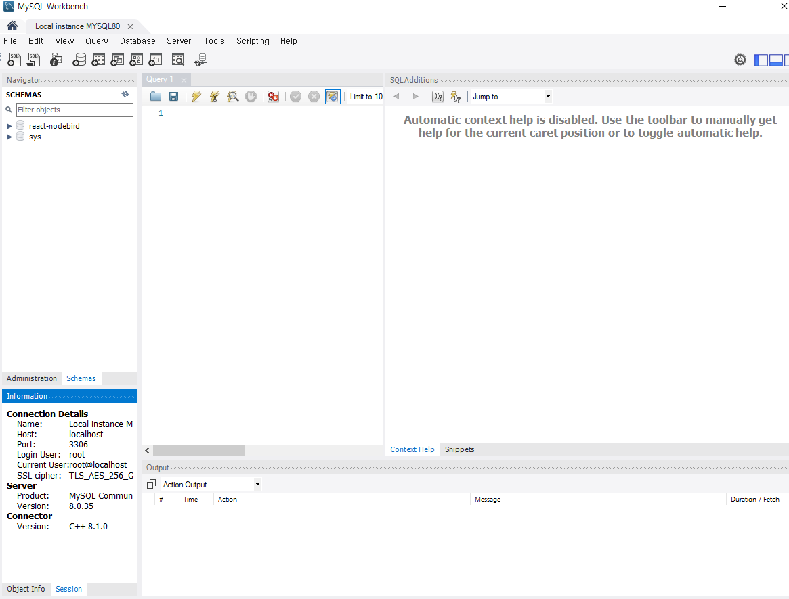Close the Query 1 tab
The image size is (789, 599).
[184, 80]
